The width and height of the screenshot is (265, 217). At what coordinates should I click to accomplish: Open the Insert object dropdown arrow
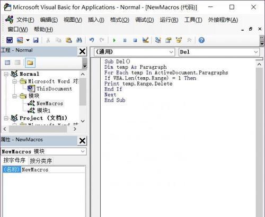coord(28,40)
